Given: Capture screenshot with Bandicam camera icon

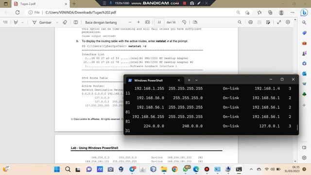Looking at the screenshot, I should click(x=192, y=3).
